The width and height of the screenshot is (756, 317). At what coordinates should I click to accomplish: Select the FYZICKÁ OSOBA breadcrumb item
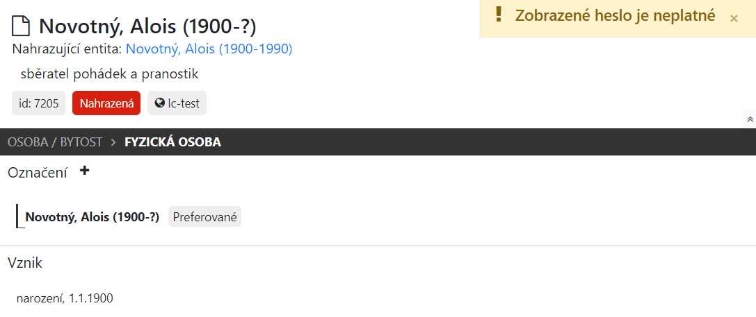point(172,142)
